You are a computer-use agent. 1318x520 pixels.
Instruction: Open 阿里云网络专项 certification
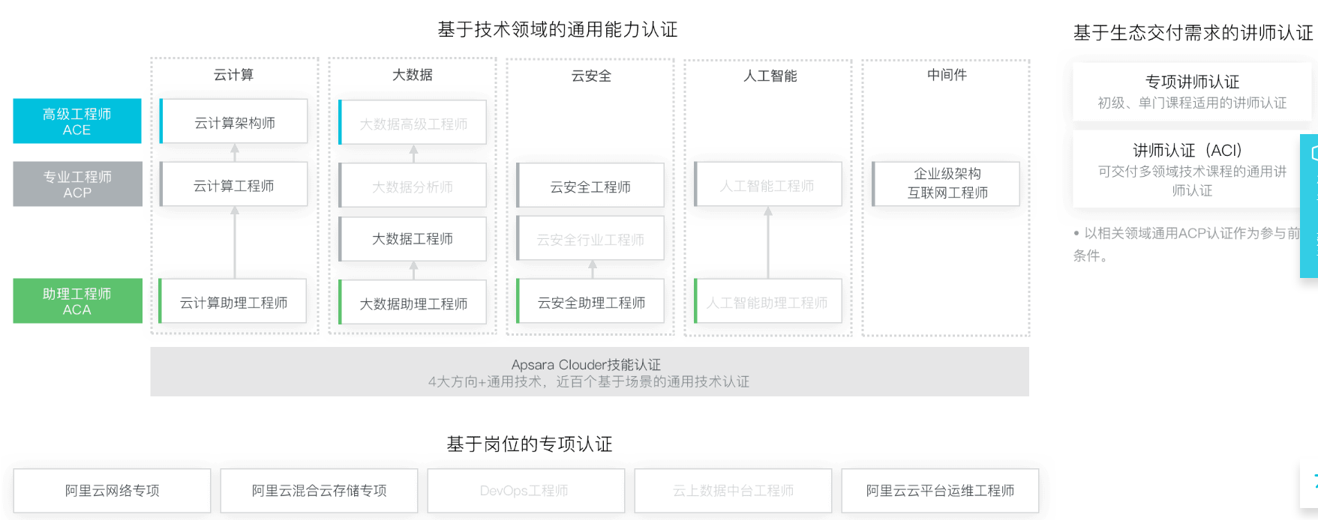pos(112,491)
